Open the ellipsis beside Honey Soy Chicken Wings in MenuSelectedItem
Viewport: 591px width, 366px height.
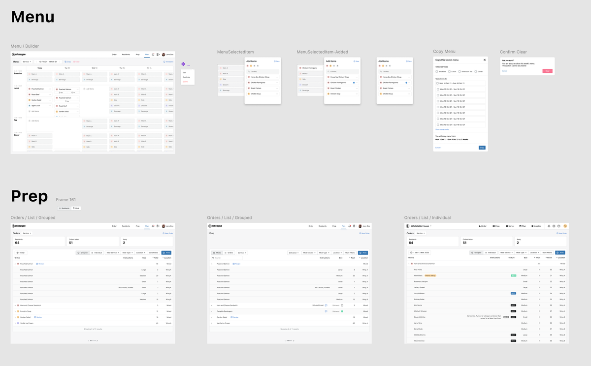277,77
